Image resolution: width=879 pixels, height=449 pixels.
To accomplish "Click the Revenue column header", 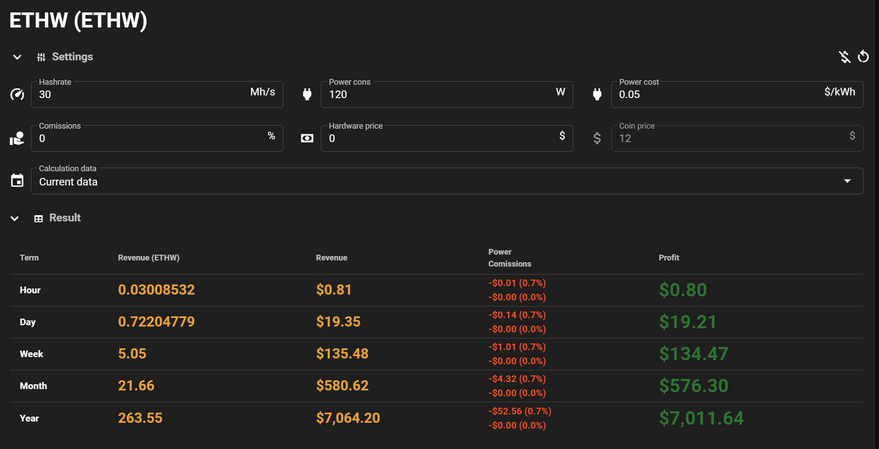I will [332, 258].
